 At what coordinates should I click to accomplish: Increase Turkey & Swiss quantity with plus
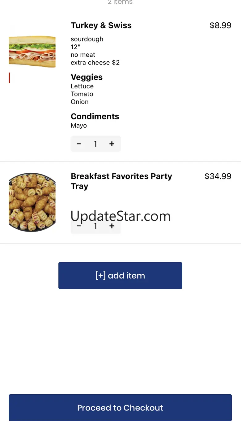coord(112,144)
